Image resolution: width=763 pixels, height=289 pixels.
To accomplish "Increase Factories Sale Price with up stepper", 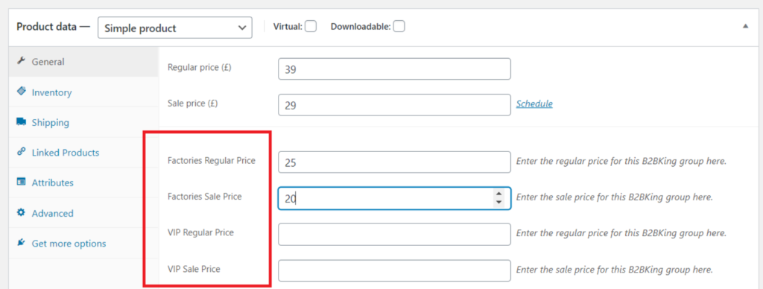I will click(498, 194).
